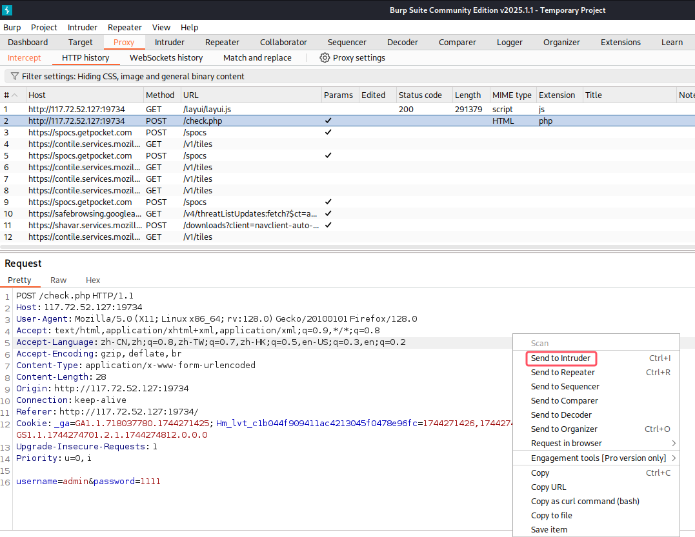Sort by the Length column header
This screenshot has width=695, height=537.
(470, 95)
